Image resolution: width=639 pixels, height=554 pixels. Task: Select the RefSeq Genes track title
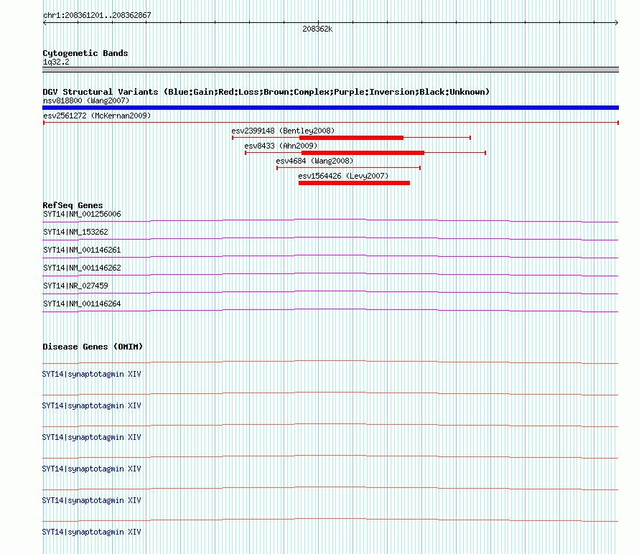[x=73, y=205]
